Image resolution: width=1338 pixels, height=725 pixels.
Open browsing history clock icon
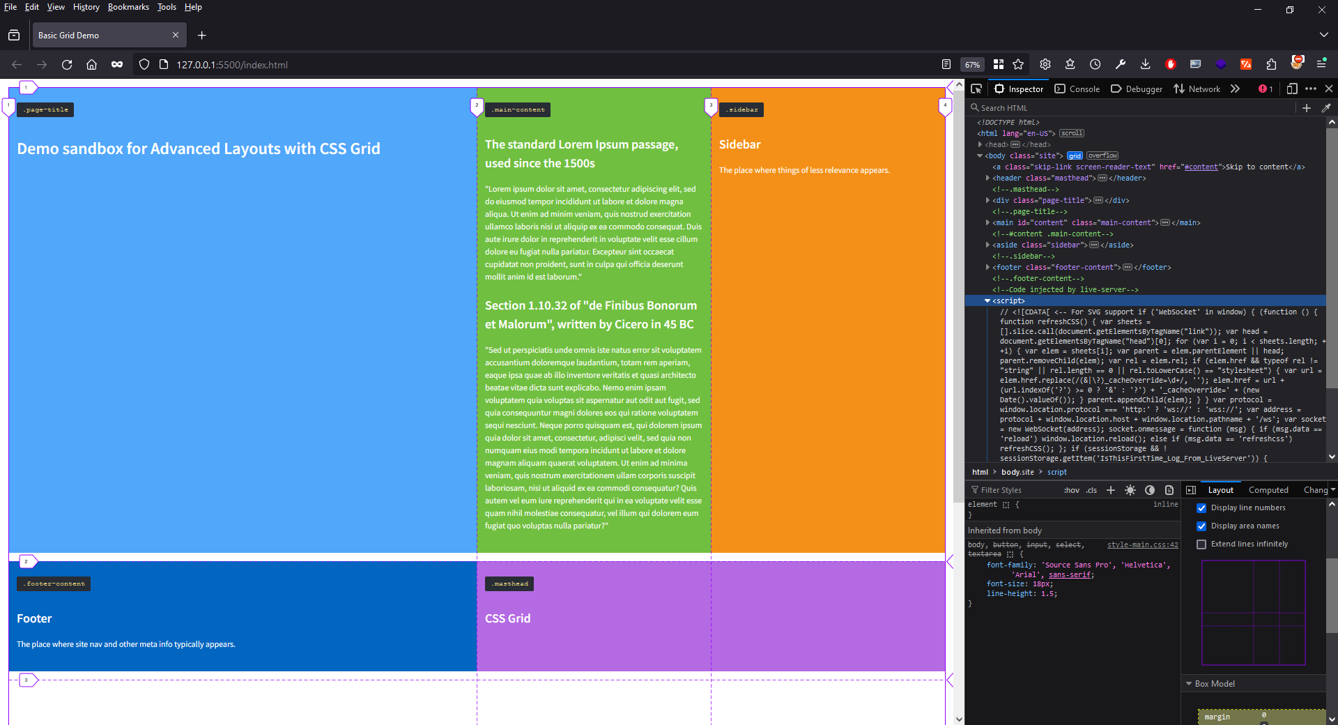(x=1095, y=64)
